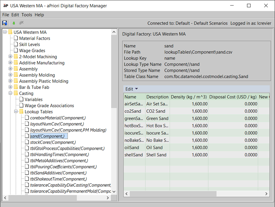Click the Density (kg / m^3) column header

[x=189, y=97]
